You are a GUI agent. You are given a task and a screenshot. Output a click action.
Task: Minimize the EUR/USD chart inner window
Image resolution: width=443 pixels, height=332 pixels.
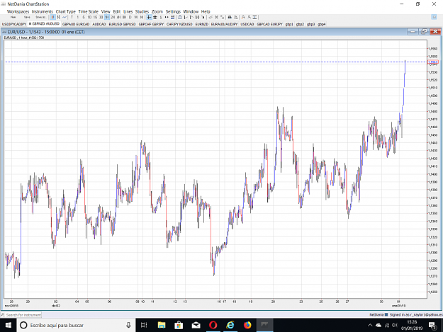[x=413, y=32]
